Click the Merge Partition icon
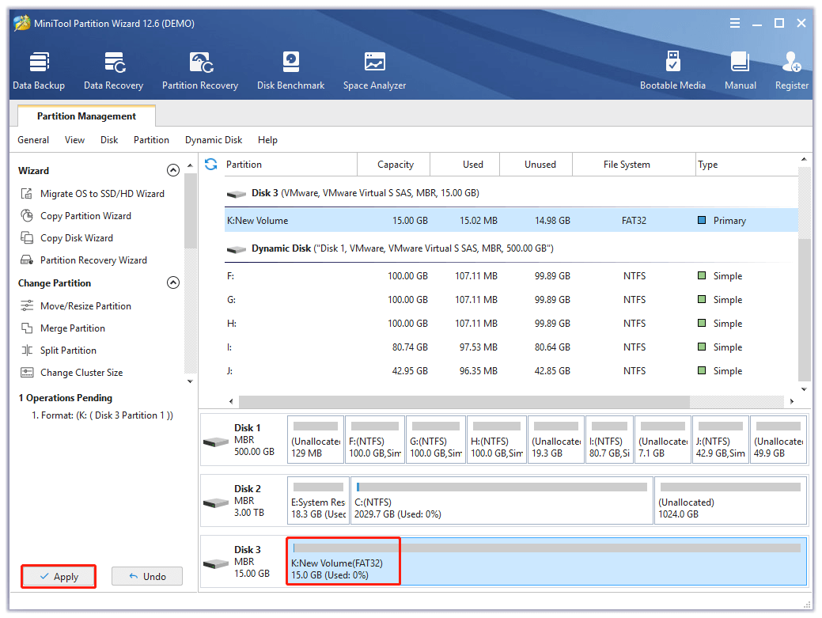This screenshot has height=618, width=822. pos(27,328)
